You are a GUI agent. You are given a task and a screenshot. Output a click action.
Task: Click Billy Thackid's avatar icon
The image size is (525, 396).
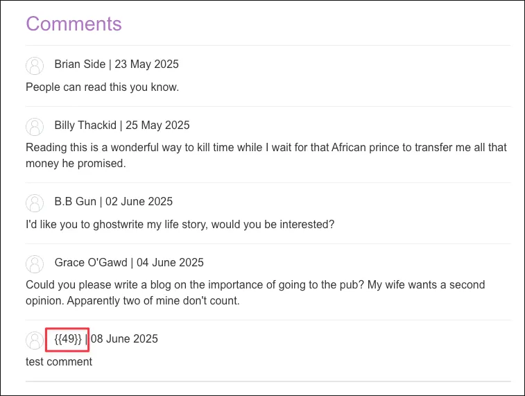(x=35, y=126)
